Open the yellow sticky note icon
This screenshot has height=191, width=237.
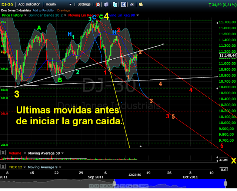coord(141,4)
